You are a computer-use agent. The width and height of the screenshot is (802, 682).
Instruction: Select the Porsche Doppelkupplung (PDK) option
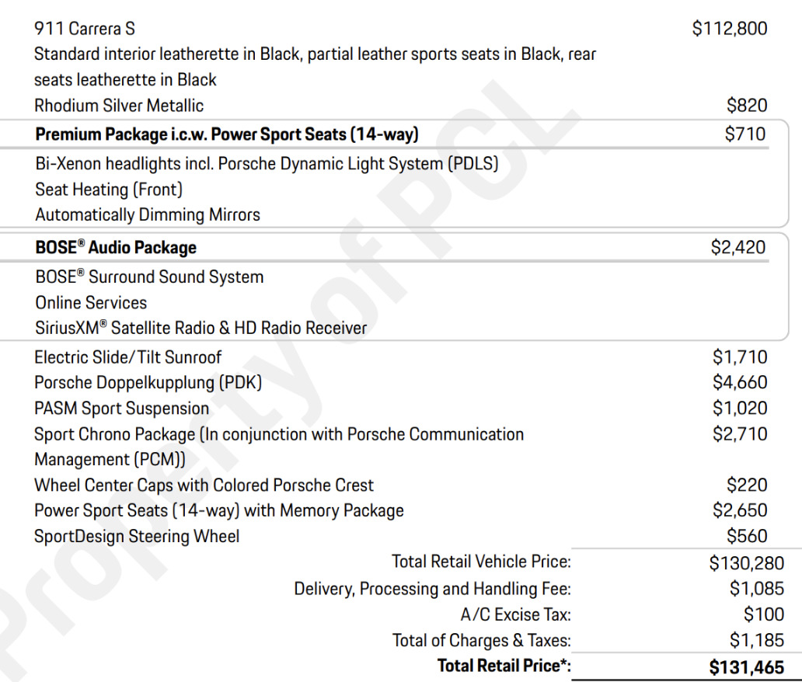tap(148, 383)
